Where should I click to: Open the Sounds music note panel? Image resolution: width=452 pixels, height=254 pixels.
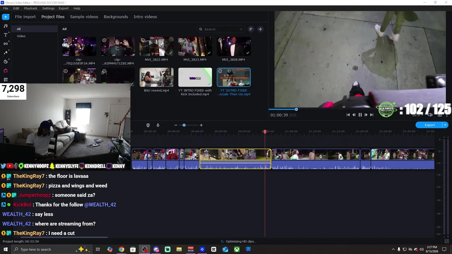coord(6,26)
